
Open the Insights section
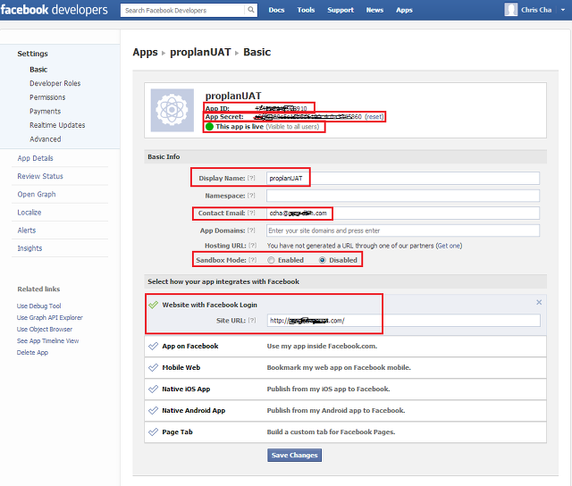click(x=29, y=248)
